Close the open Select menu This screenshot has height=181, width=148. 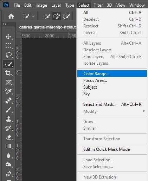click(84, 5)
